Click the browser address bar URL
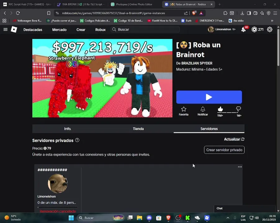The image size is (280, 223). 113,13
